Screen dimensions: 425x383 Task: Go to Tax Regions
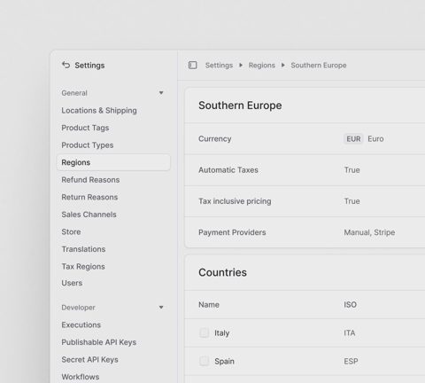[83, 267]
